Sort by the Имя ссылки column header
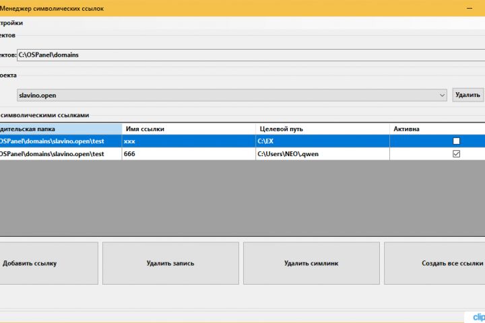485x323 pixels. point(189,129)
